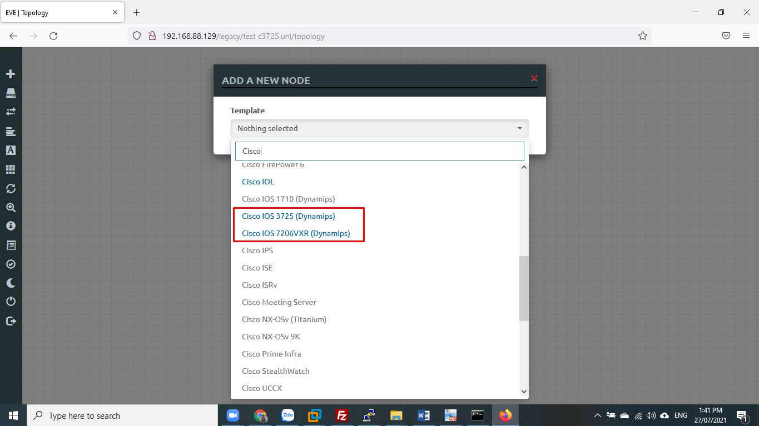This screenshot has width=759, height=426.
Task: Open File Explorer from the taskbar
Action: pyautogui.click(x=396, y=415)
